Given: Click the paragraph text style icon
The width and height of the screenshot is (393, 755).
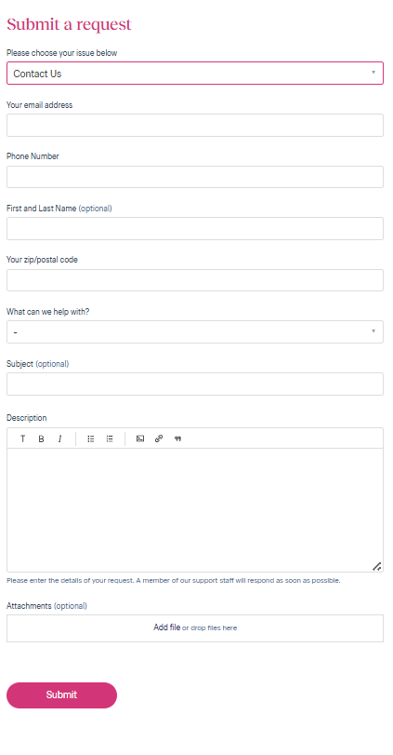Looking at the screenshot, I should click(x=22, y=438).
